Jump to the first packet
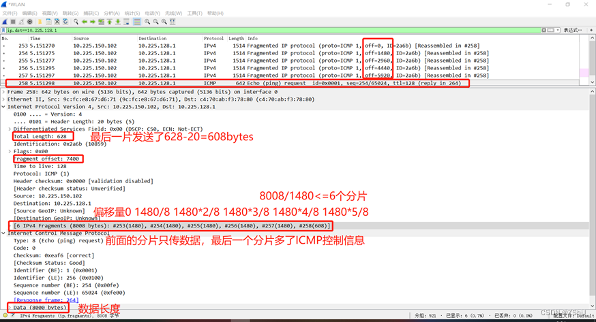The height and width of the screenshot is (322, 596). [110, 22]
